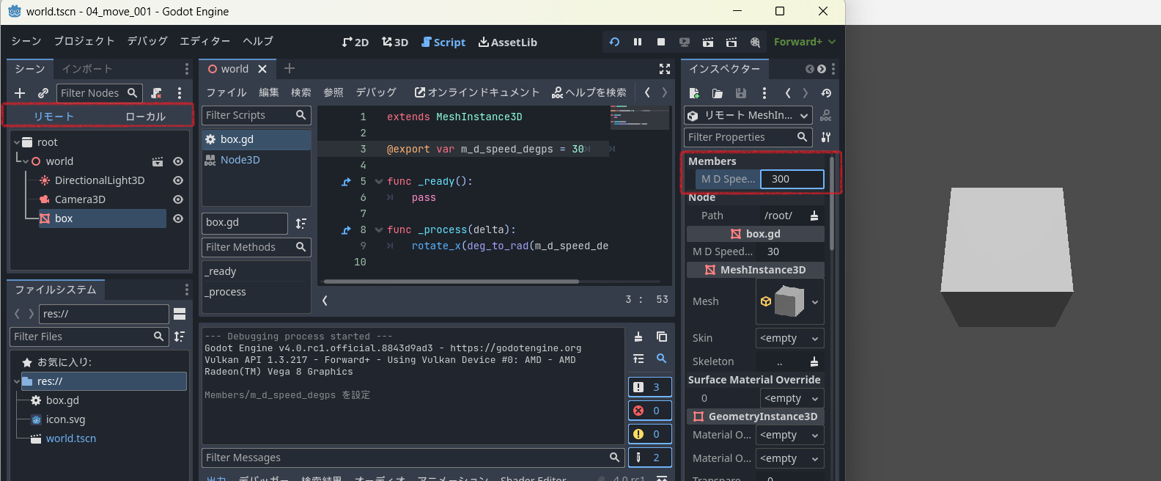1161x481 pixels.
Task: Edit M D Speed value 300 field
Action: click(x=792, y=179)
